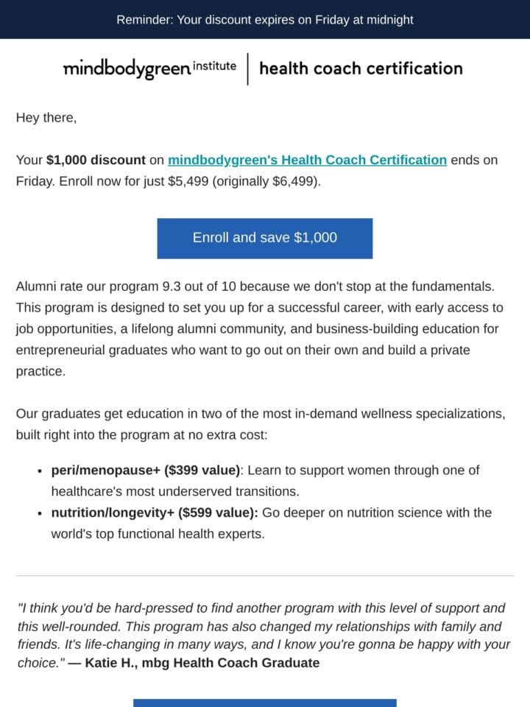Click the health coach certification header text
The height and width of the screenshot is (707, 530).
pyautogui.click(x=361, y=68)
